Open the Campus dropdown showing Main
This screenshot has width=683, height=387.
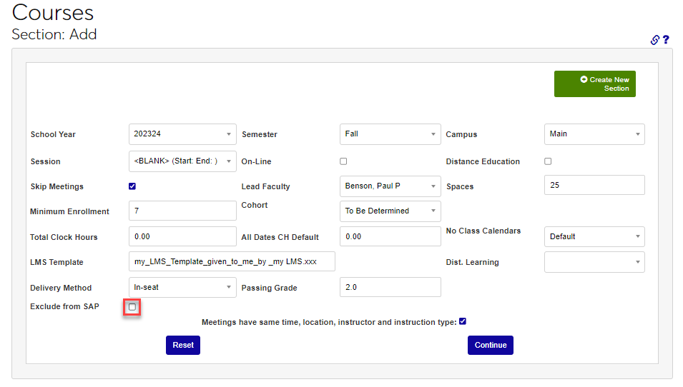click(x=594, y=134)
